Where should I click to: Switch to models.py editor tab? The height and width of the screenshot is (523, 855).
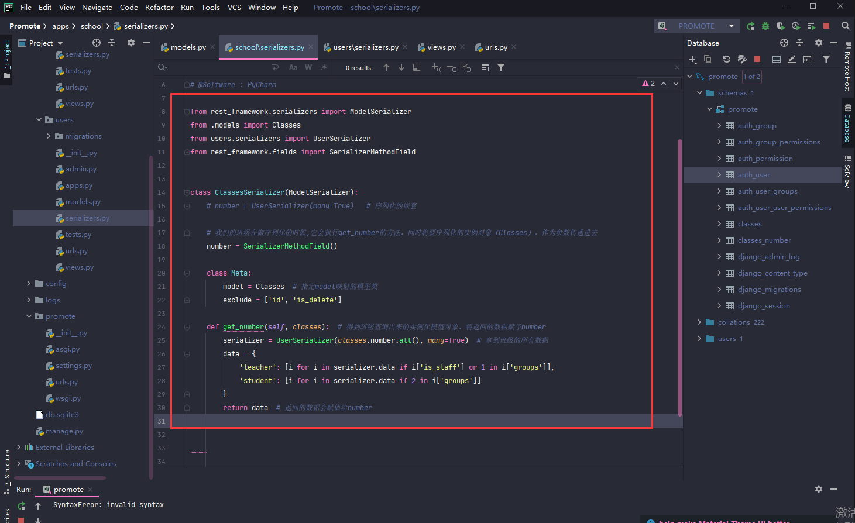pyautogui.click(x=188, y=47)
